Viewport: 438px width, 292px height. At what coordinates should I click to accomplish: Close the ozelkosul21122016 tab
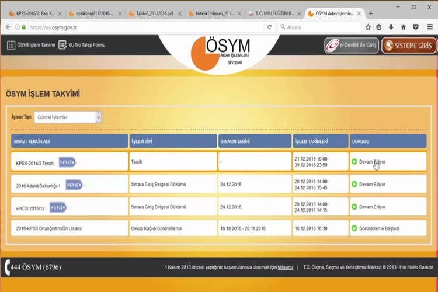click(x=120, y=13)
